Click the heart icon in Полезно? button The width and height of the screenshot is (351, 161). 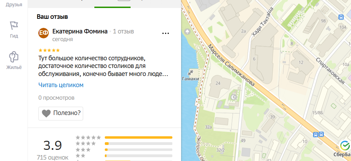(46, 113)
